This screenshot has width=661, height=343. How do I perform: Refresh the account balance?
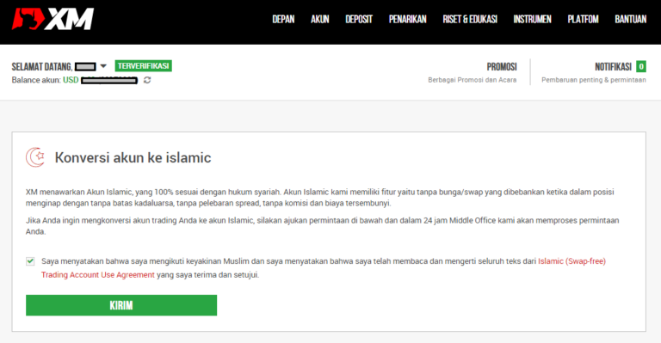click(146, 80)
